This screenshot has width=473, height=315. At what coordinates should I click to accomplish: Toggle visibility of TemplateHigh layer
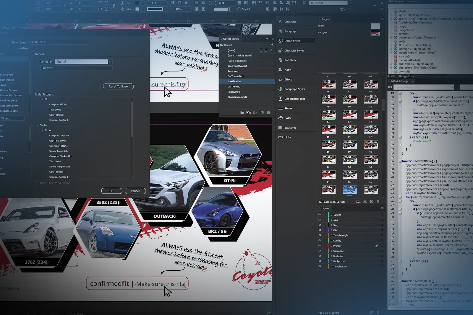pos(320,235)
